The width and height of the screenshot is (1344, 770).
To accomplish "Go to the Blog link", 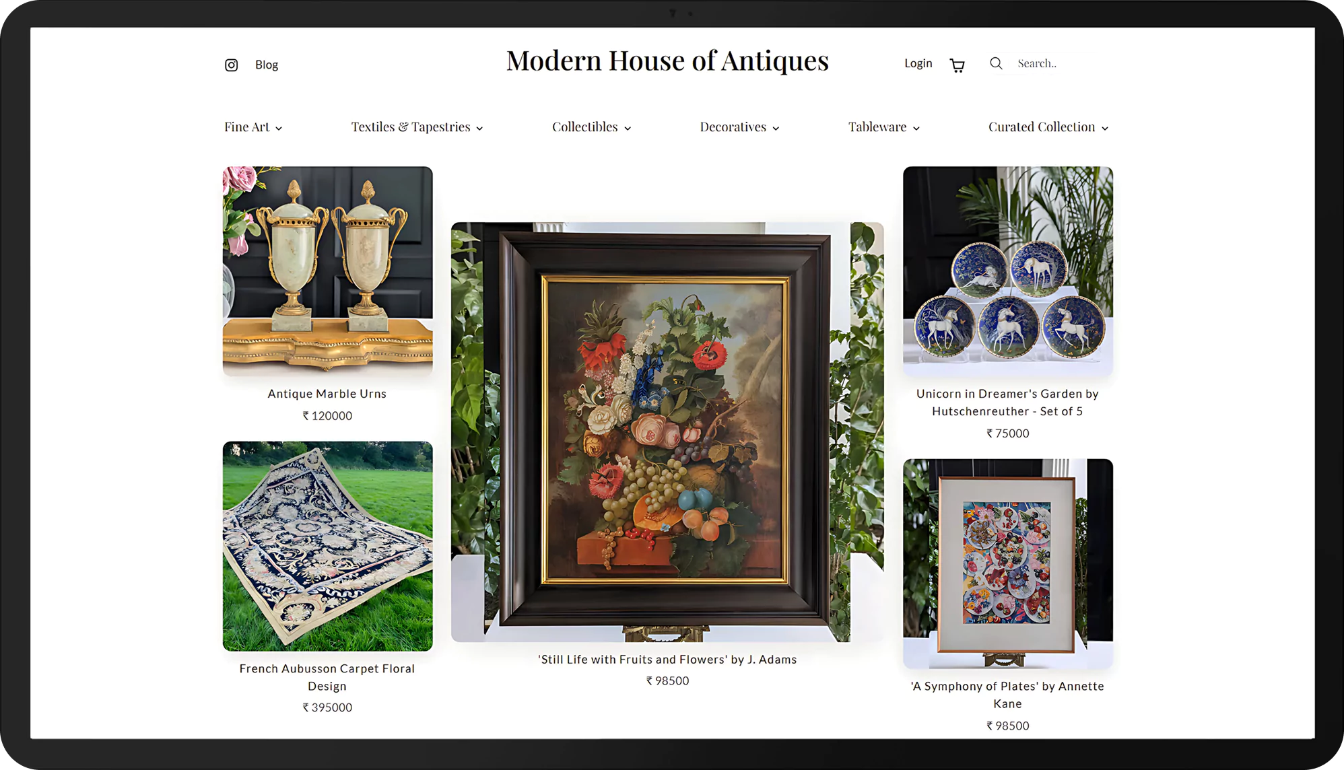I will 267,65.
